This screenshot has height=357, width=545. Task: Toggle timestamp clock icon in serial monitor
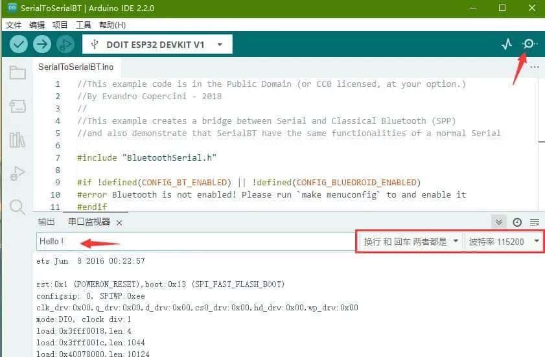tap(517, 222)
